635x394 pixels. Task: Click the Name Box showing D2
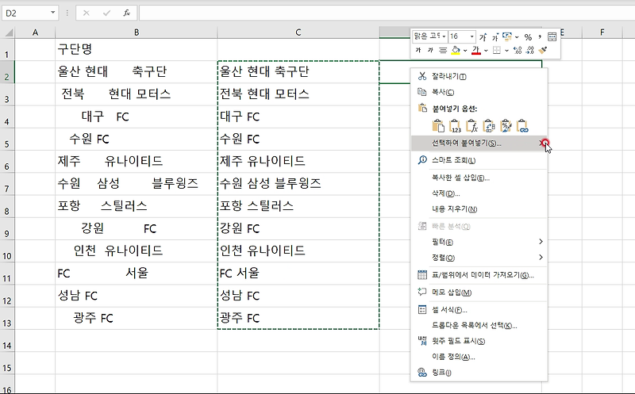[25, 13]
